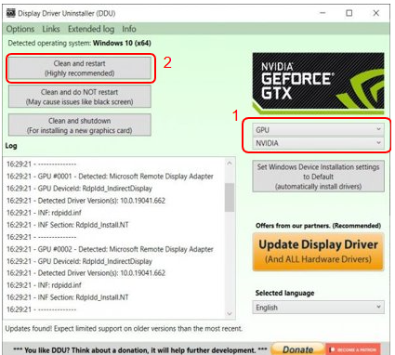The width and height of the screenshot is (395, 355).
Task: Click the log scrollbar up arrow
Action: tap(230, 163)
